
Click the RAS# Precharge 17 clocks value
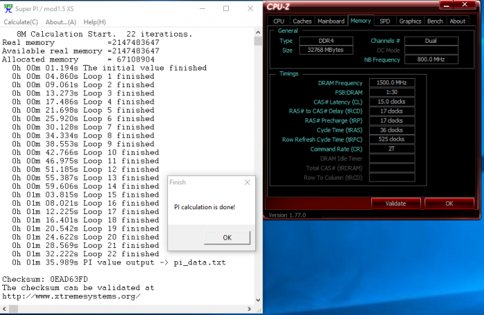pos(392,120)
